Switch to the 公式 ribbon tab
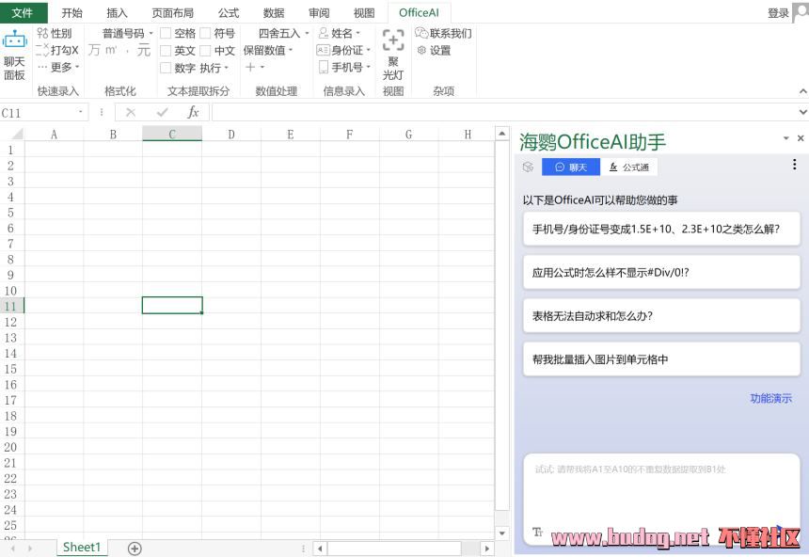 click(x=228, y=13)
